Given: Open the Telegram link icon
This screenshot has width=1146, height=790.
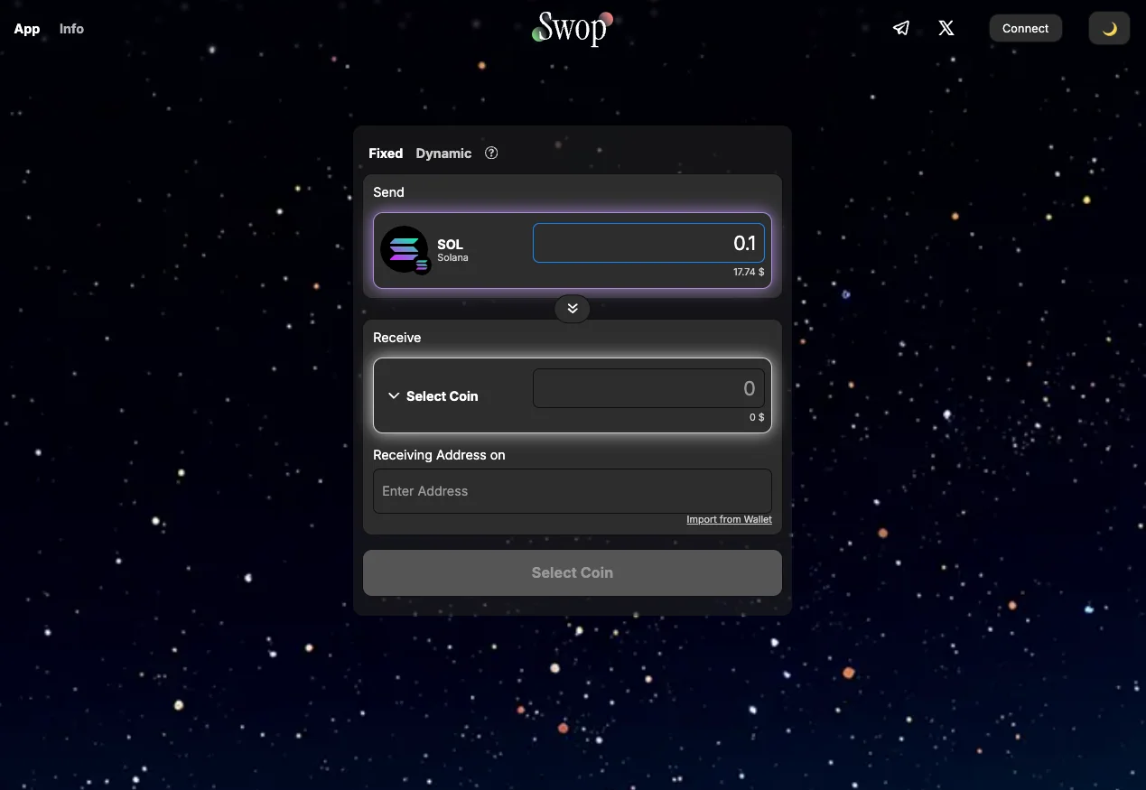Looking at the screenshot, I should [900, 28].
